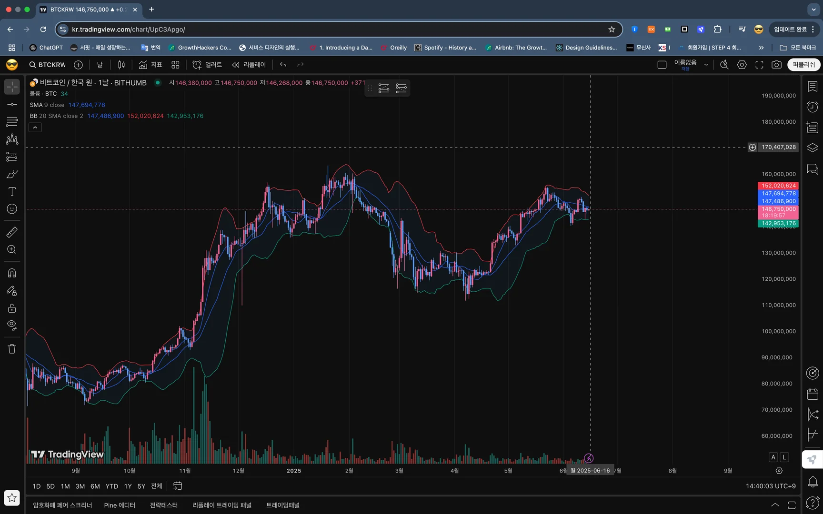Open the ruler measure tool

pos(12,232)
